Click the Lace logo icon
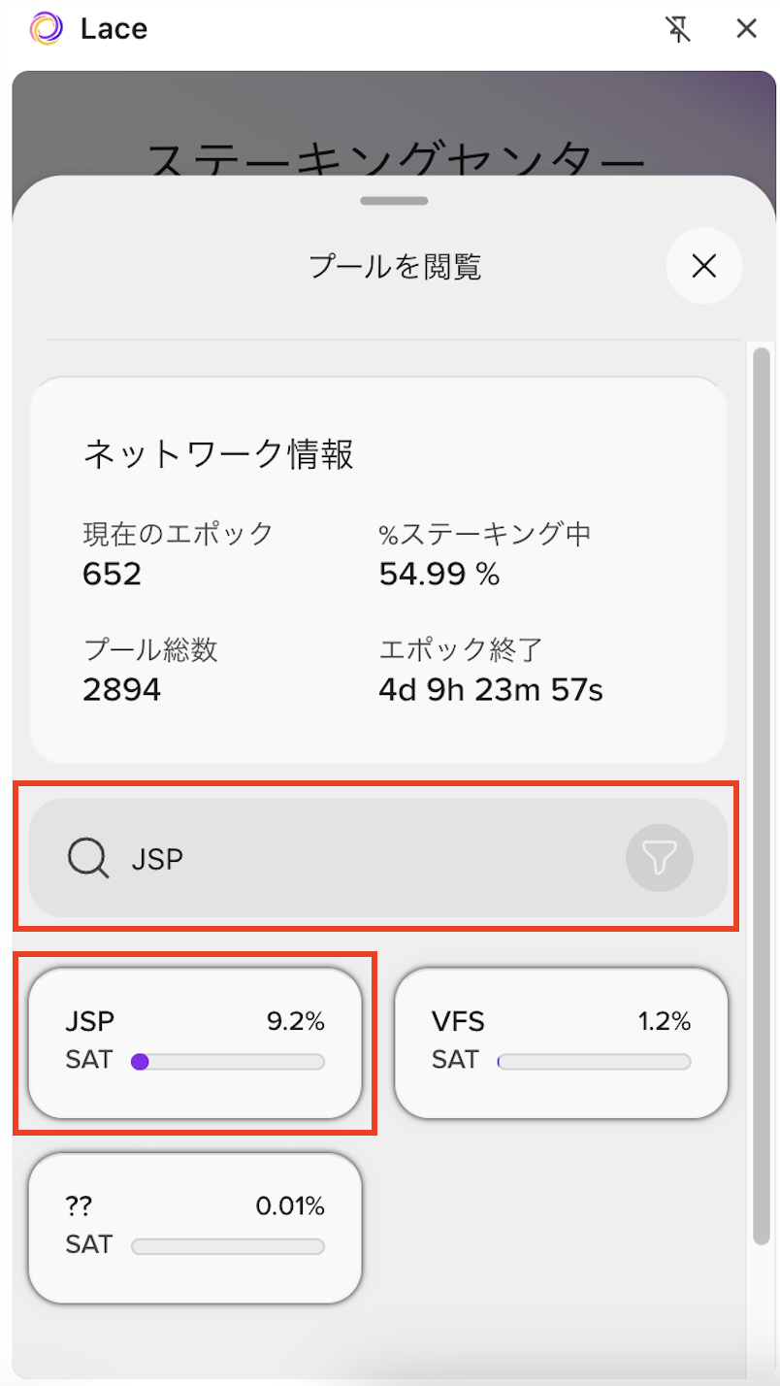Image resolution: width=780 pixels, height=1386 pixels. [46, 29]
